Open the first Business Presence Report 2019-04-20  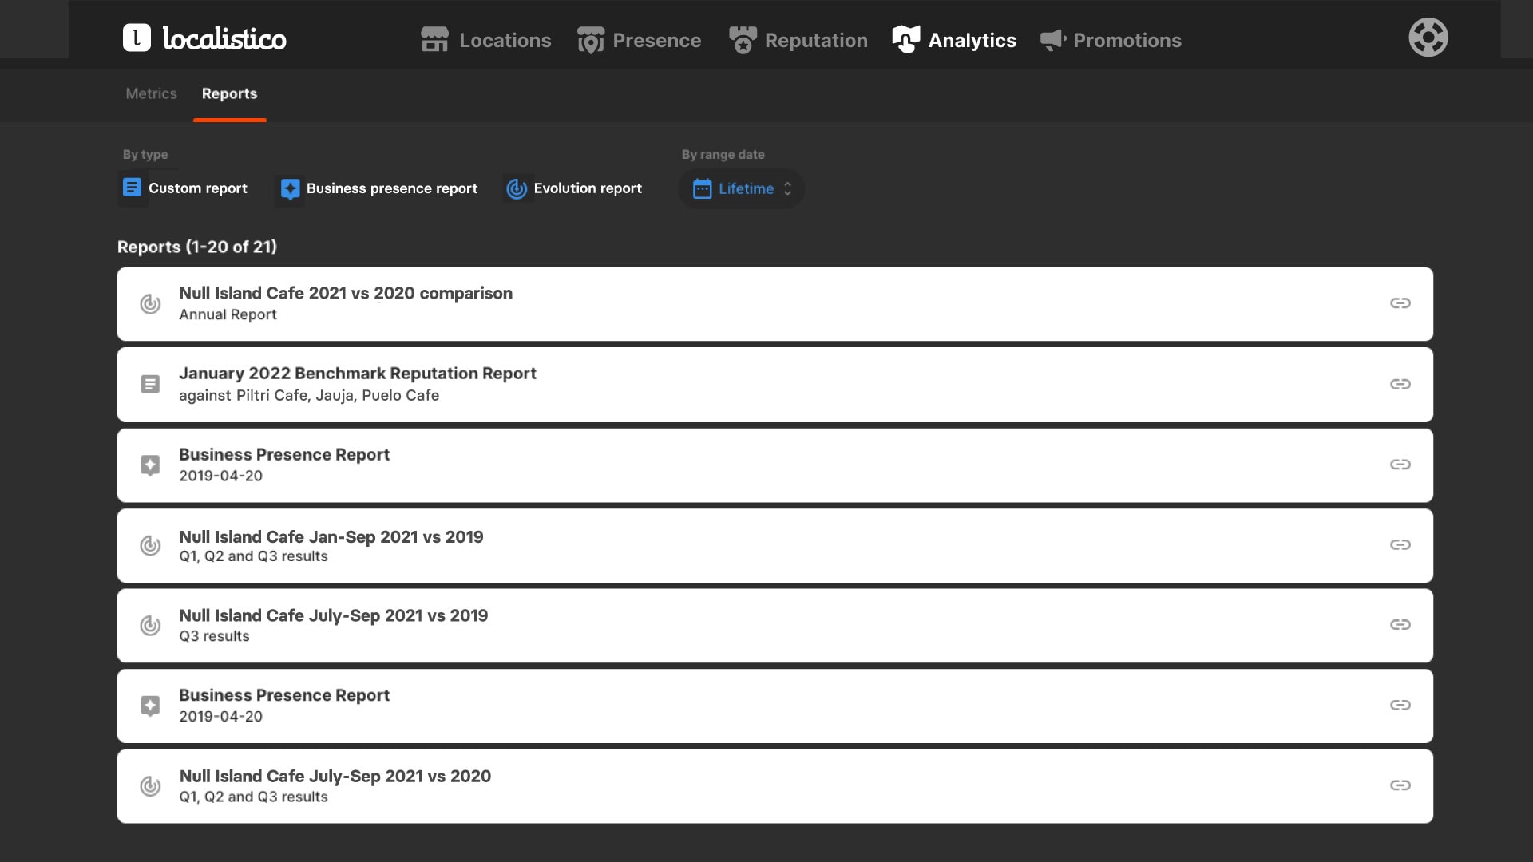click(x=284, y=455)
